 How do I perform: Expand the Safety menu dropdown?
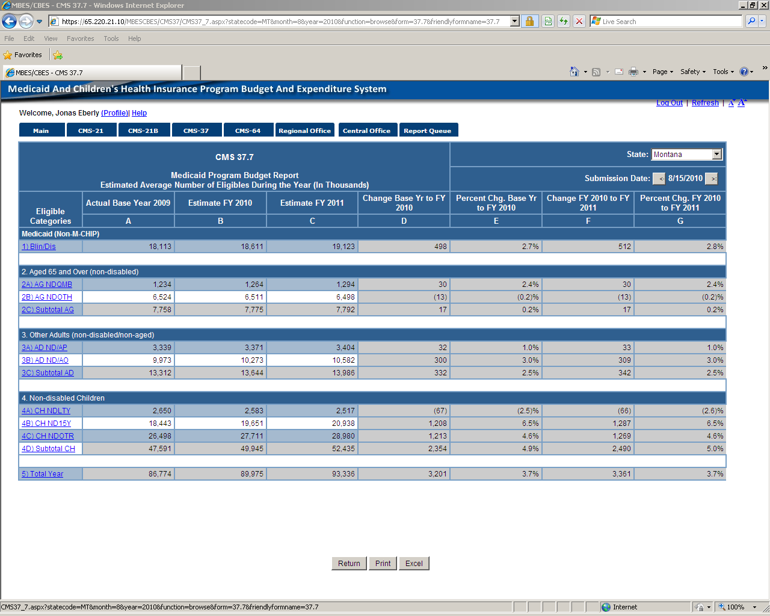coord(692,72)
